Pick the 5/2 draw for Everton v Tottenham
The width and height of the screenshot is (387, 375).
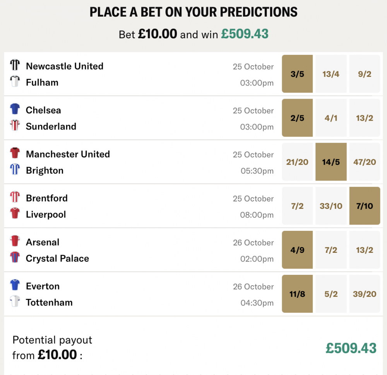click(x=331, y=294)
